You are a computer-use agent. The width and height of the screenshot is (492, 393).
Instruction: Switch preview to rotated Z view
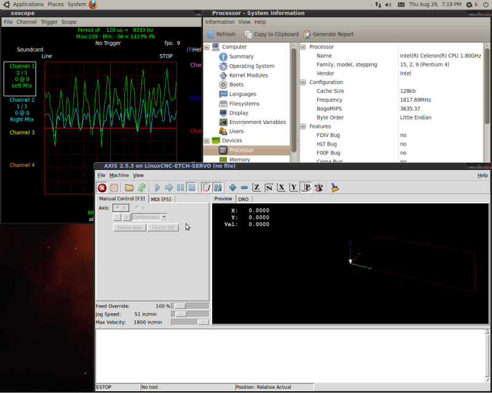(x=269, y=188)
